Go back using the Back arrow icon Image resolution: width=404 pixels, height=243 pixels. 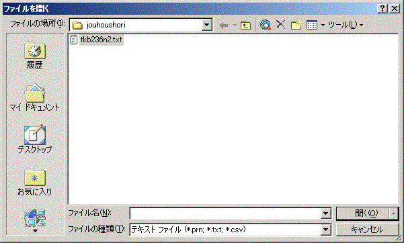224,26
